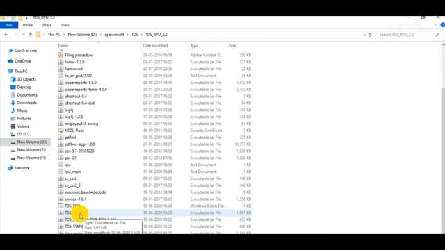Select jasperreports-5.6.0 jar icon
Screen dimensions: 445x250
click(60, 83)
